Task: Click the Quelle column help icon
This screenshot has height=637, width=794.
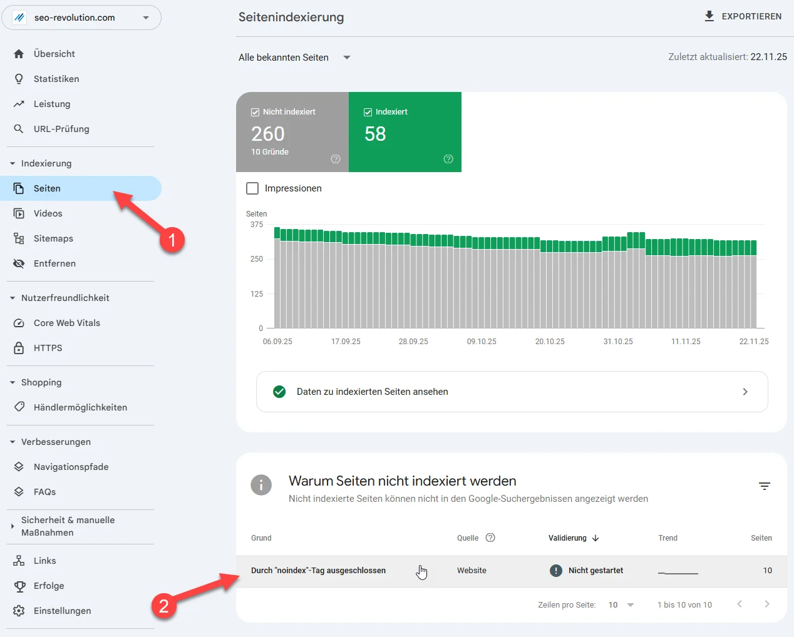Action: click(x=490, y=538)
